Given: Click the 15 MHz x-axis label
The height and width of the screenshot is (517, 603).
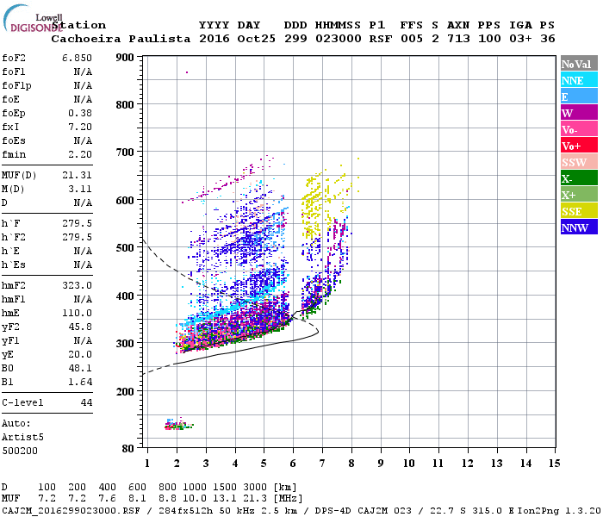Looking at the screenshot, I should 554,464.
